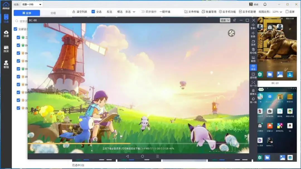Open the BC-10 device thumbnail
Image resolution: width=301 pixels, height=169 pixels.
tap(277, 49)
